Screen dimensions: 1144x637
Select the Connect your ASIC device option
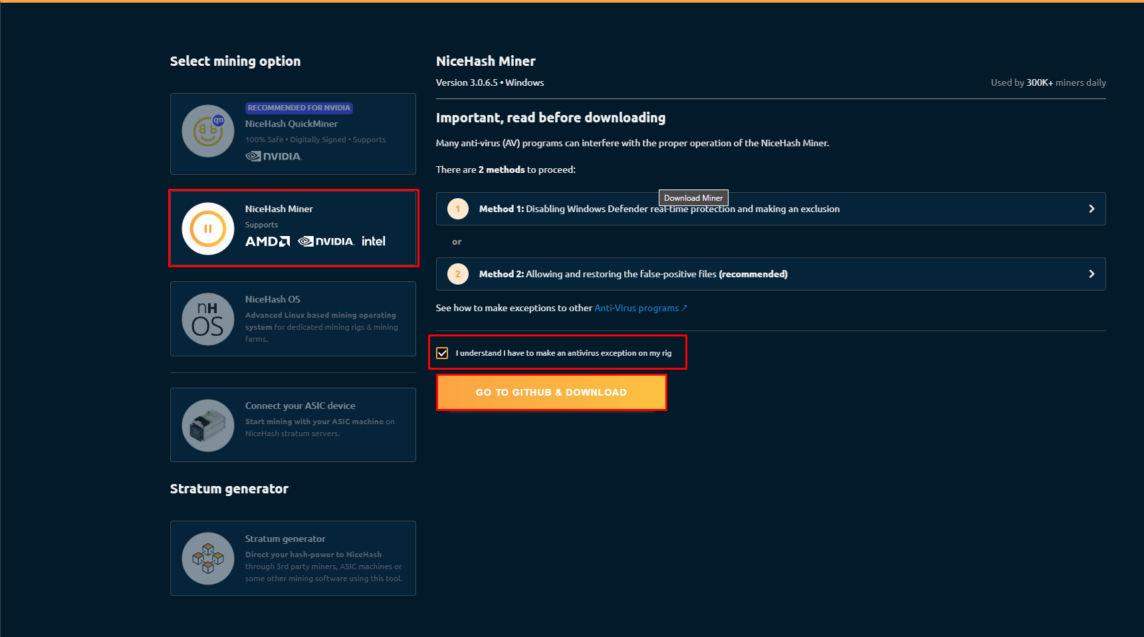point(293,425)
